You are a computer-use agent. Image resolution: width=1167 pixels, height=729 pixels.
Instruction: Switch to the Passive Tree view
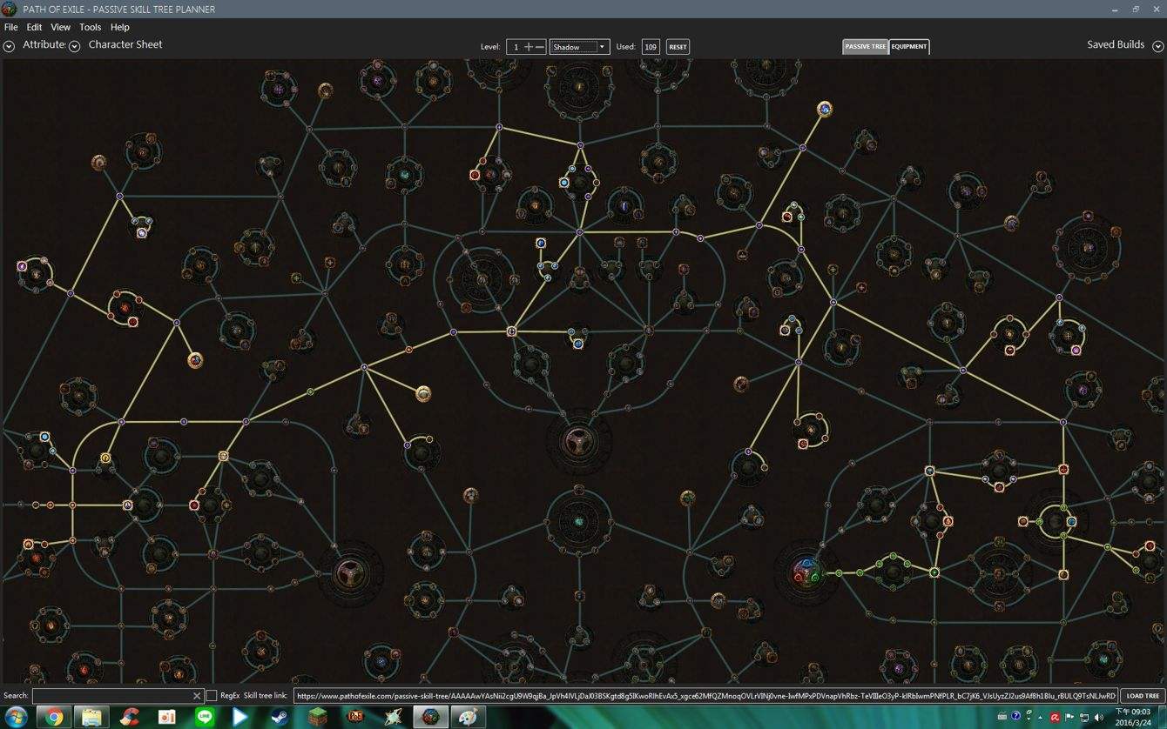click(x=865, y=47)
